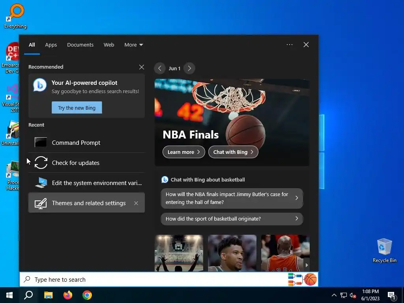The image size is (404, 303).
Task: Click Try the new Bing button
Action: (77, 108)
